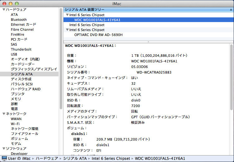This screenshot has width=234, height=162.
Task: Select シリアル ATA in the sidebar
Action: [x=29, y=74]
